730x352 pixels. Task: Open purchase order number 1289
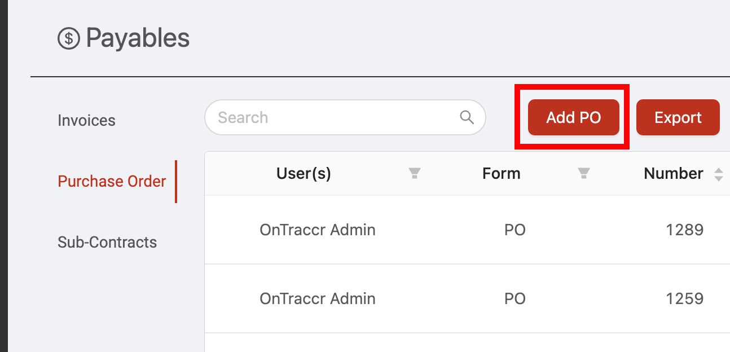[684, 230]
